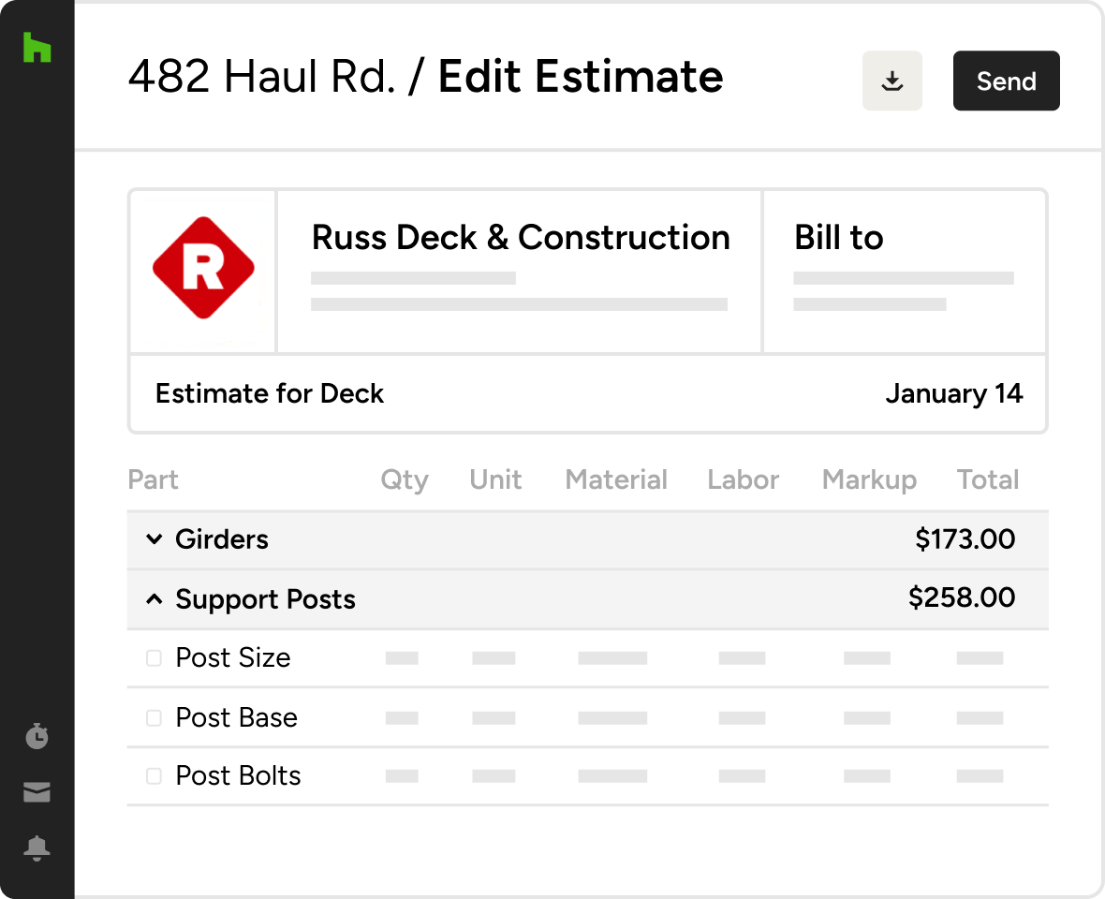
Task: Click the green Houzz logo icon
Action: tap(37, 48)
